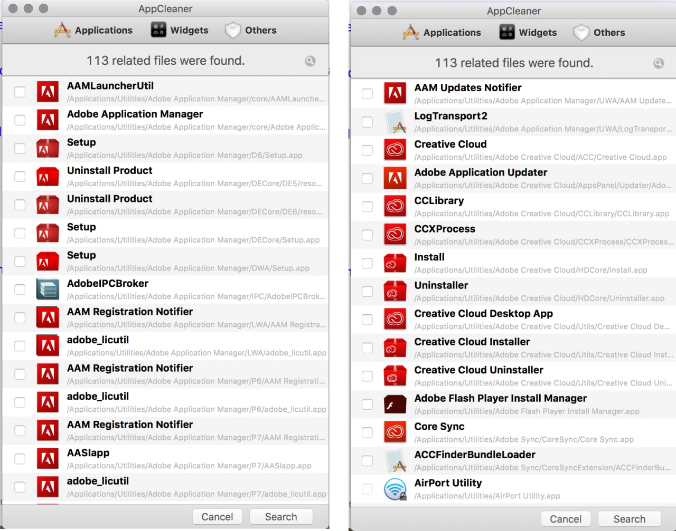
Task: Check the Uninstaller checkbox in right window
Action: tap(367, 291)
